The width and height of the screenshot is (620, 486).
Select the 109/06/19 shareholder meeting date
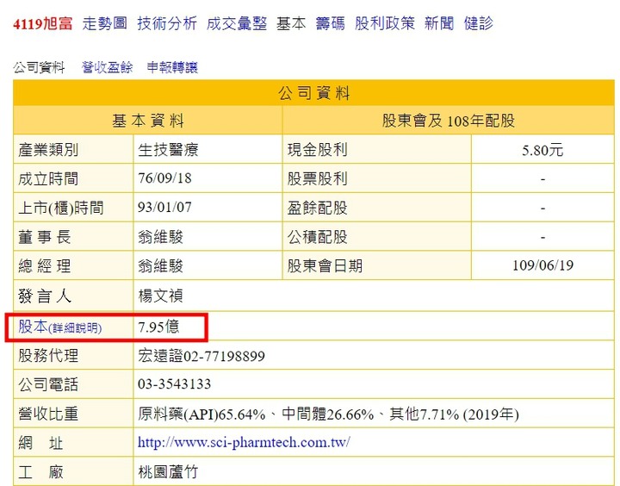point(542,265)
